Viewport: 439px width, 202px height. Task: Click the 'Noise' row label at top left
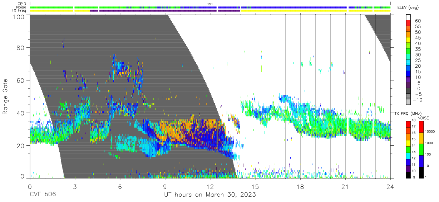point(21,7)
